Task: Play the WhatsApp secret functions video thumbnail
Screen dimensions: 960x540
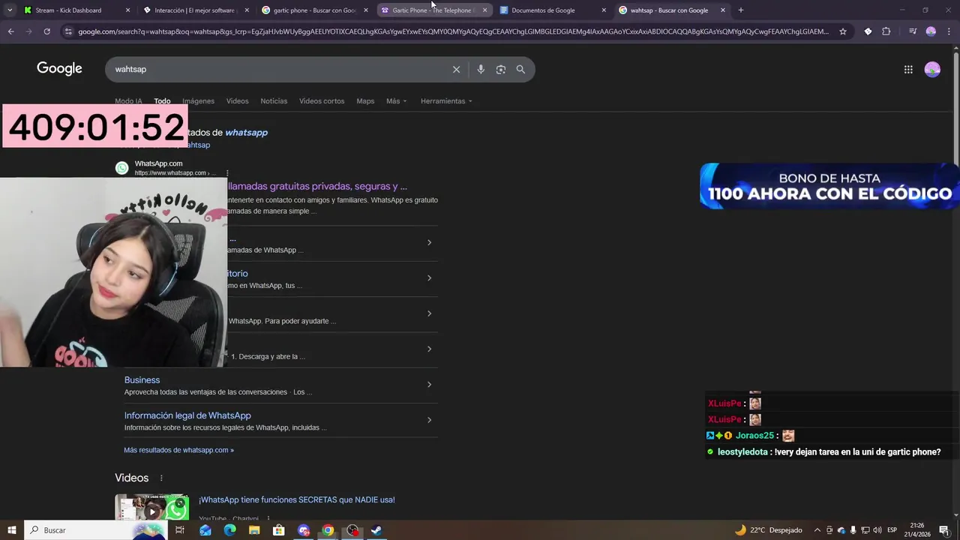Action: click(x=151, y=507)
